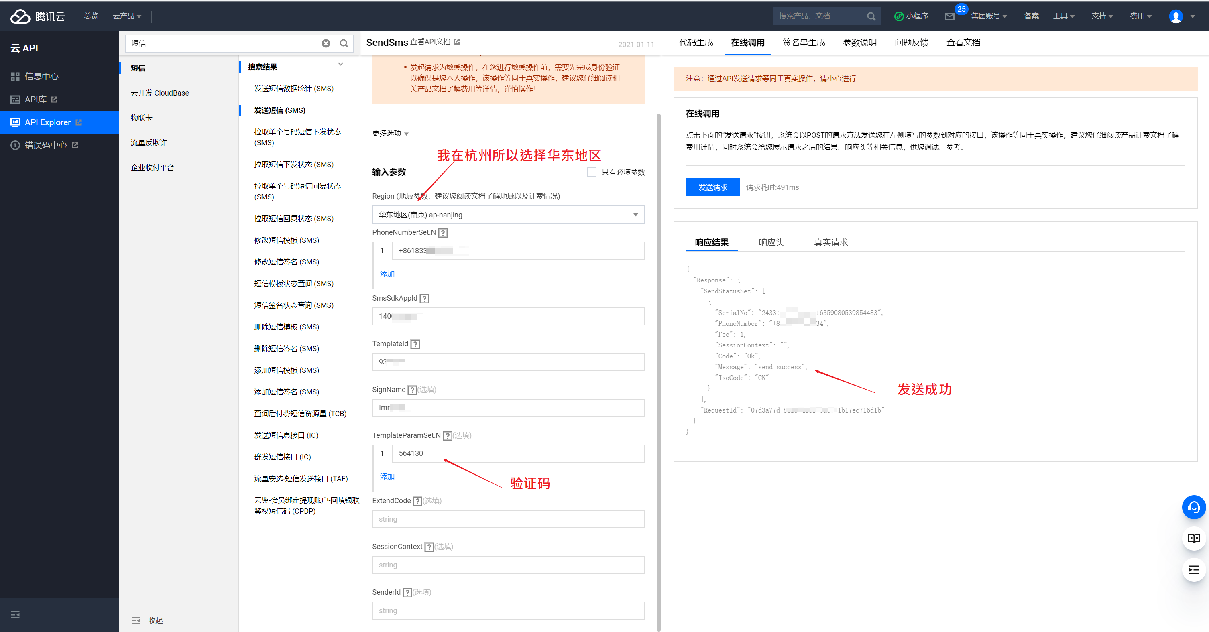Image resolution: width=1209 pixels, height=632 pixels.
Task: Open 群发短信接口 (IC) API
Action: pos(283,457)
